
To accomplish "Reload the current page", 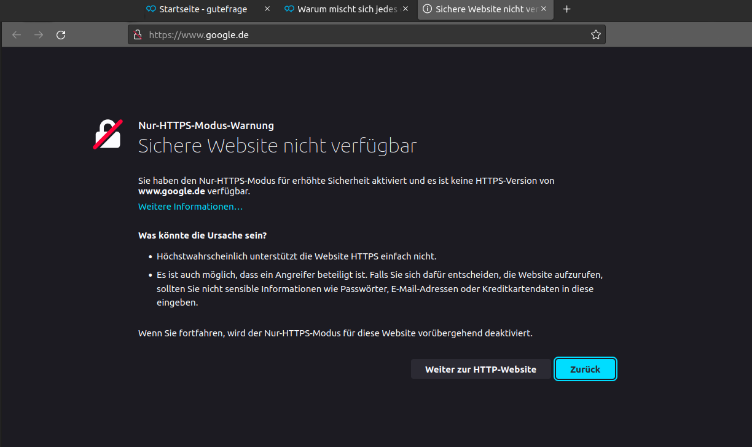I will pos(61,34).
